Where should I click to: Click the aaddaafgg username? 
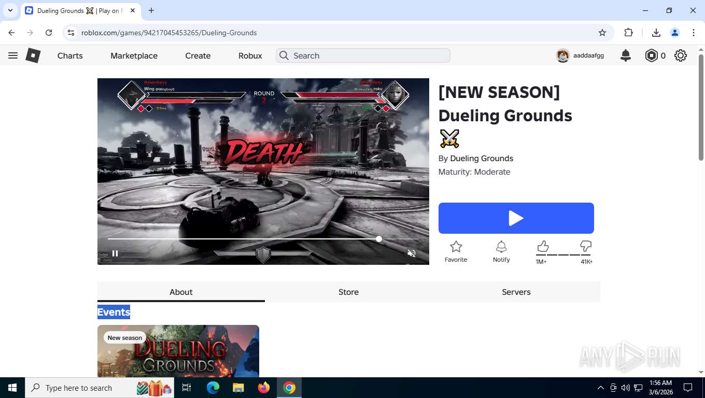(588, 55)
